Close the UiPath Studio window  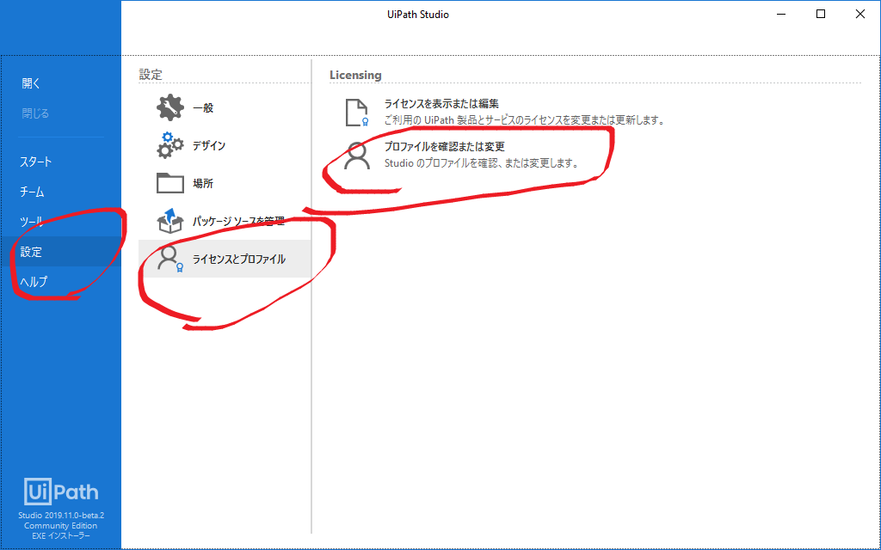tap(860, 15)
